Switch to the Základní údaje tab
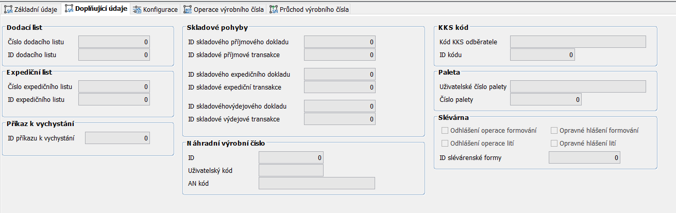The width and height of the screenshot is (676, 213). [x=36, y=9]
